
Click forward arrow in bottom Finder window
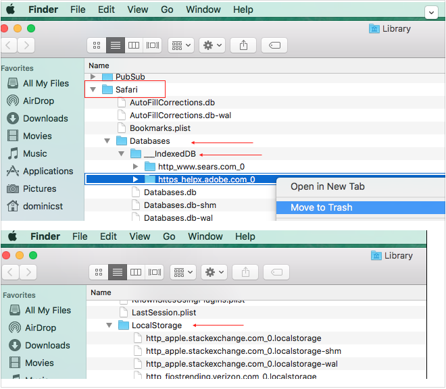(x=28, y=272)
